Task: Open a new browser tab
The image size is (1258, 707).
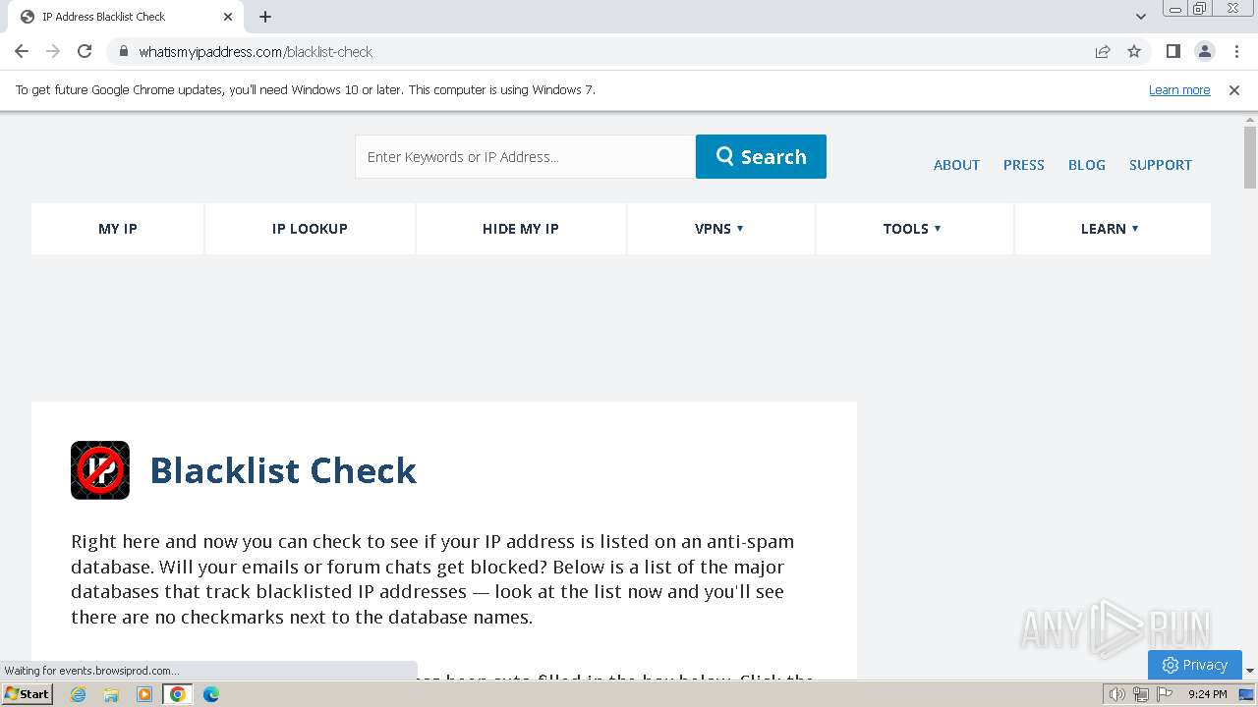Action: [265, 17]
